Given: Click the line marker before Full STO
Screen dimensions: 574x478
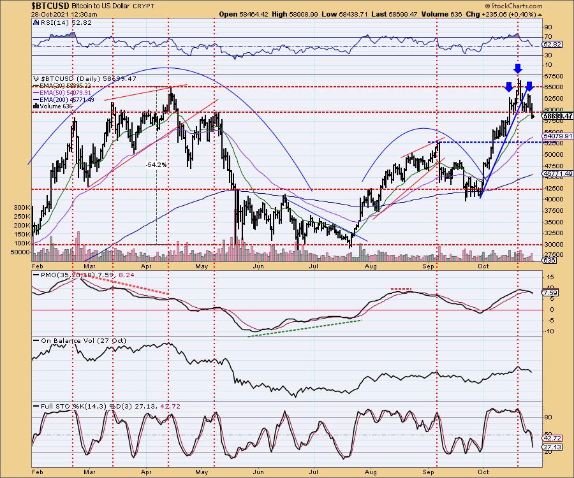Looking at the screenshot, I should pos(36,407).
